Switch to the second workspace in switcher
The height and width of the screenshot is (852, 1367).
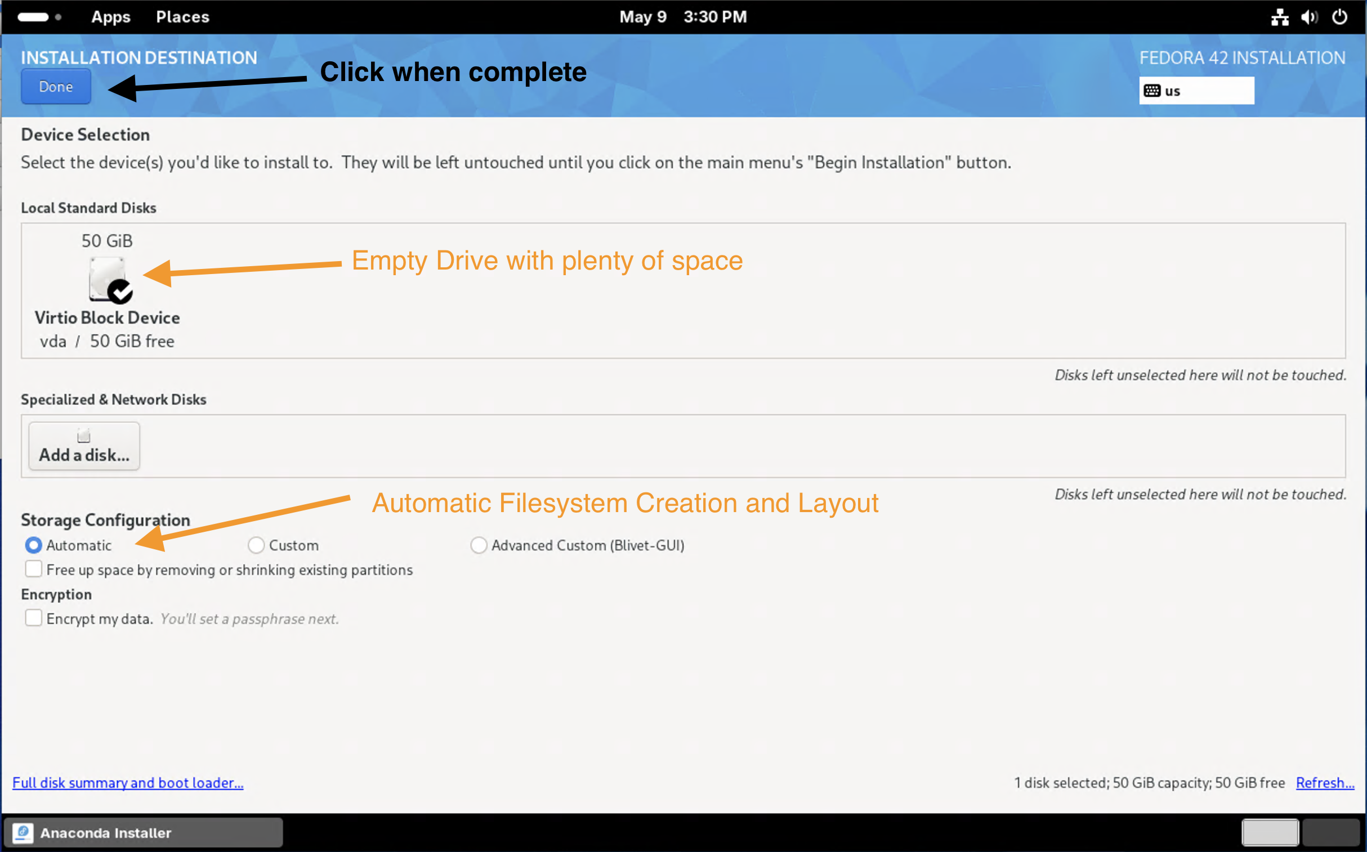(x=1331, y=833)
